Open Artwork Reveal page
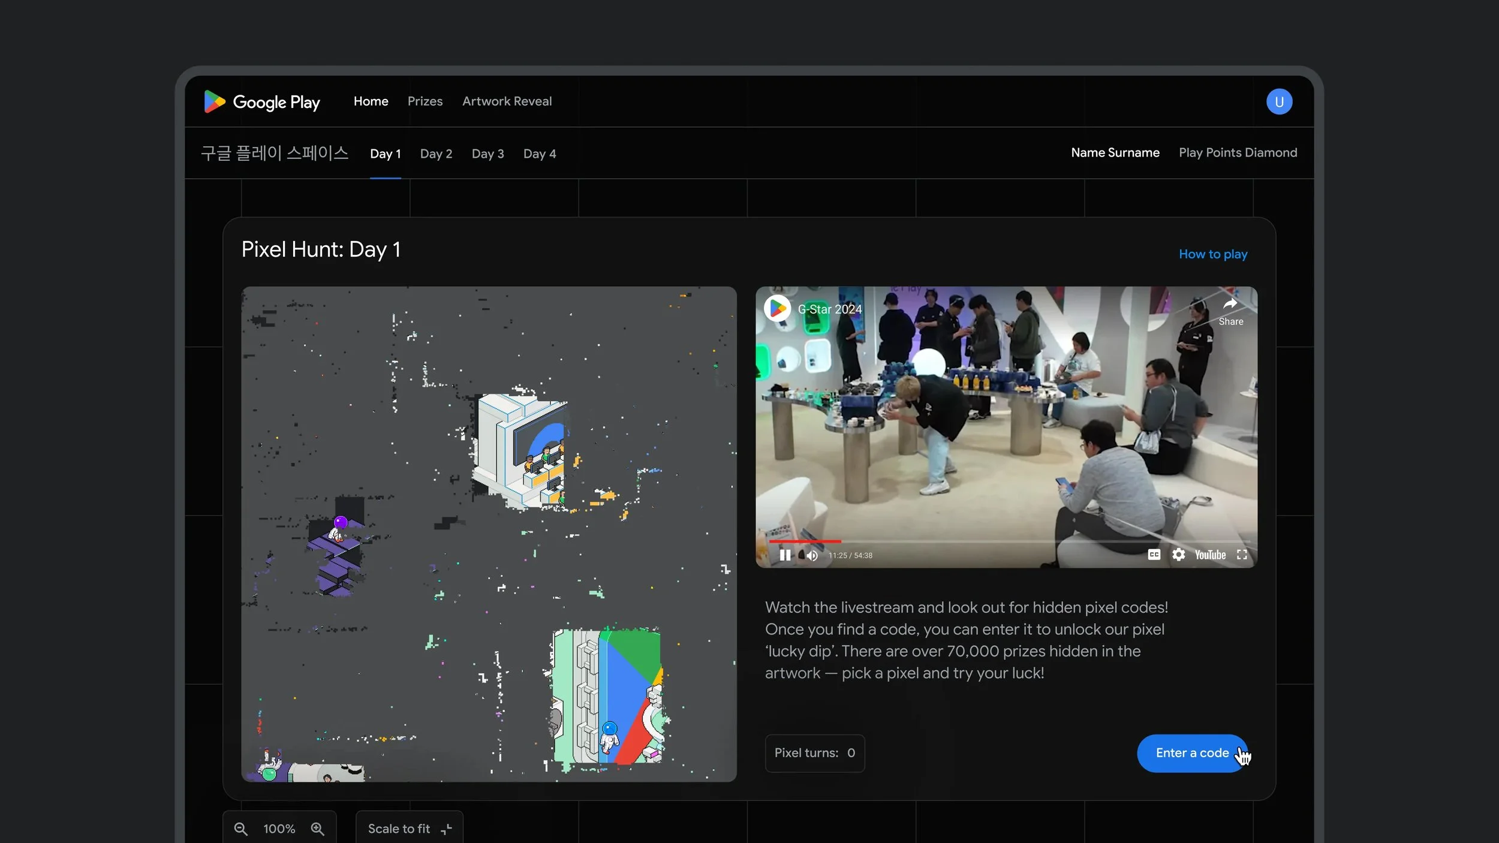The image size is (1499, 843). point(507,101)
